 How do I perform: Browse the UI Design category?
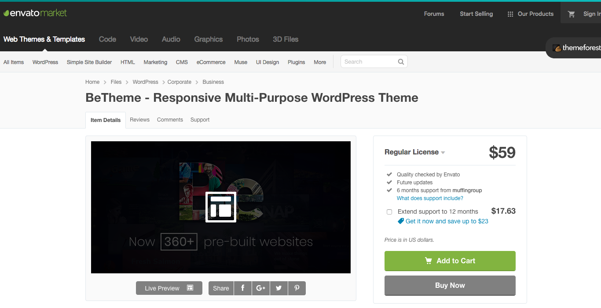click(268, 62)
